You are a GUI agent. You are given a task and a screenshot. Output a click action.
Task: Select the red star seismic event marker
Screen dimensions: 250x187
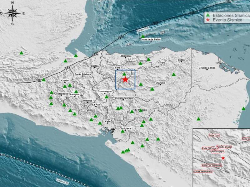125,80
